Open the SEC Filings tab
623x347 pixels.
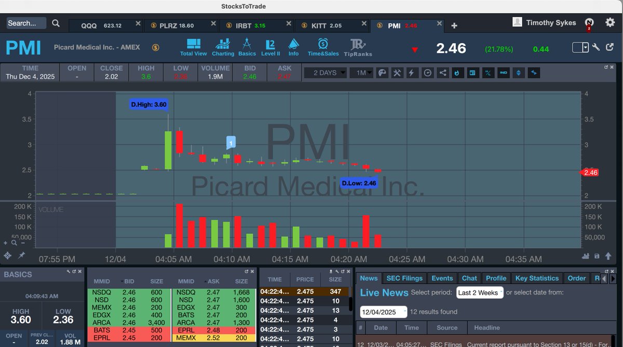[404, 278]
